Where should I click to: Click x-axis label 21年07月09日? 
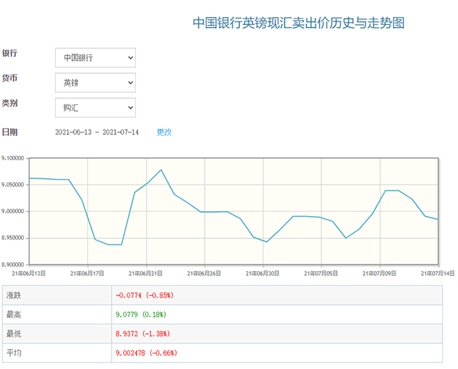[379, 274]
